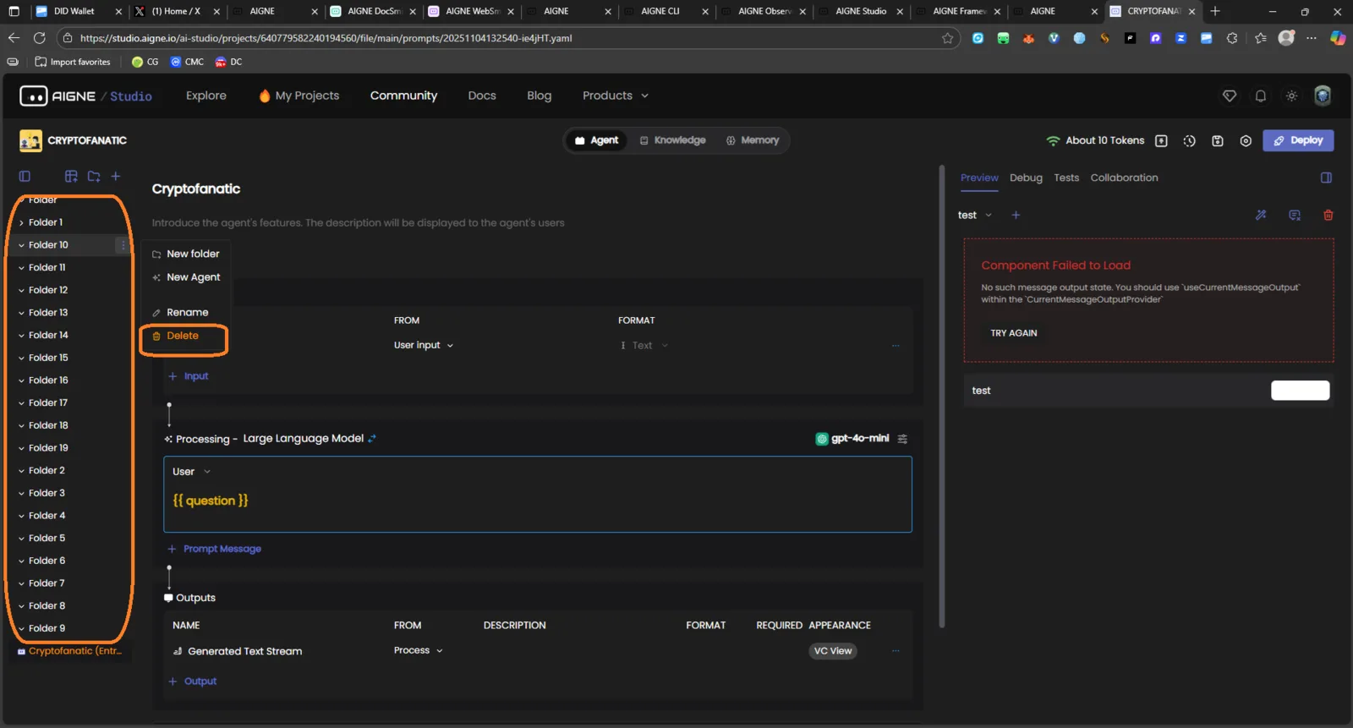Collapse Folder 19 chevron
The height and width of the screenshot is (728, 1353).
(x=21, y=448)
